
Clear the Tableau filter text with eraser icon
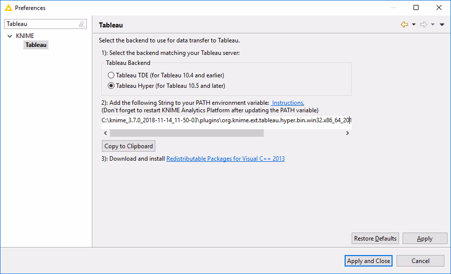[82, 24]
